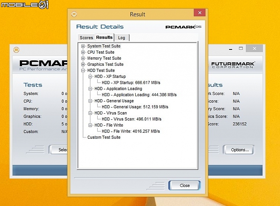Select CPU Test Suite tree item
The image size is (280, 206).
pyautogui.click(x=101, y=52)
